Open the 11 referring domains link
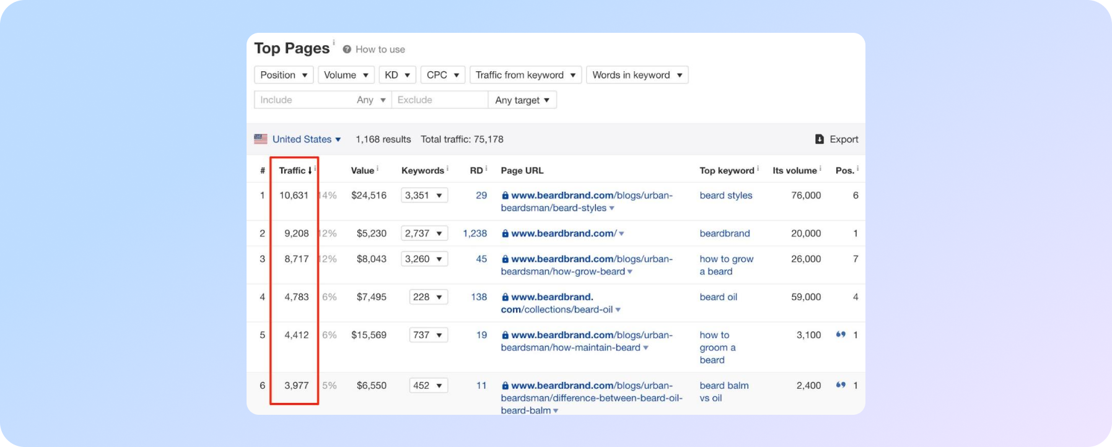The image size is (1112, 447). (481, 386)
